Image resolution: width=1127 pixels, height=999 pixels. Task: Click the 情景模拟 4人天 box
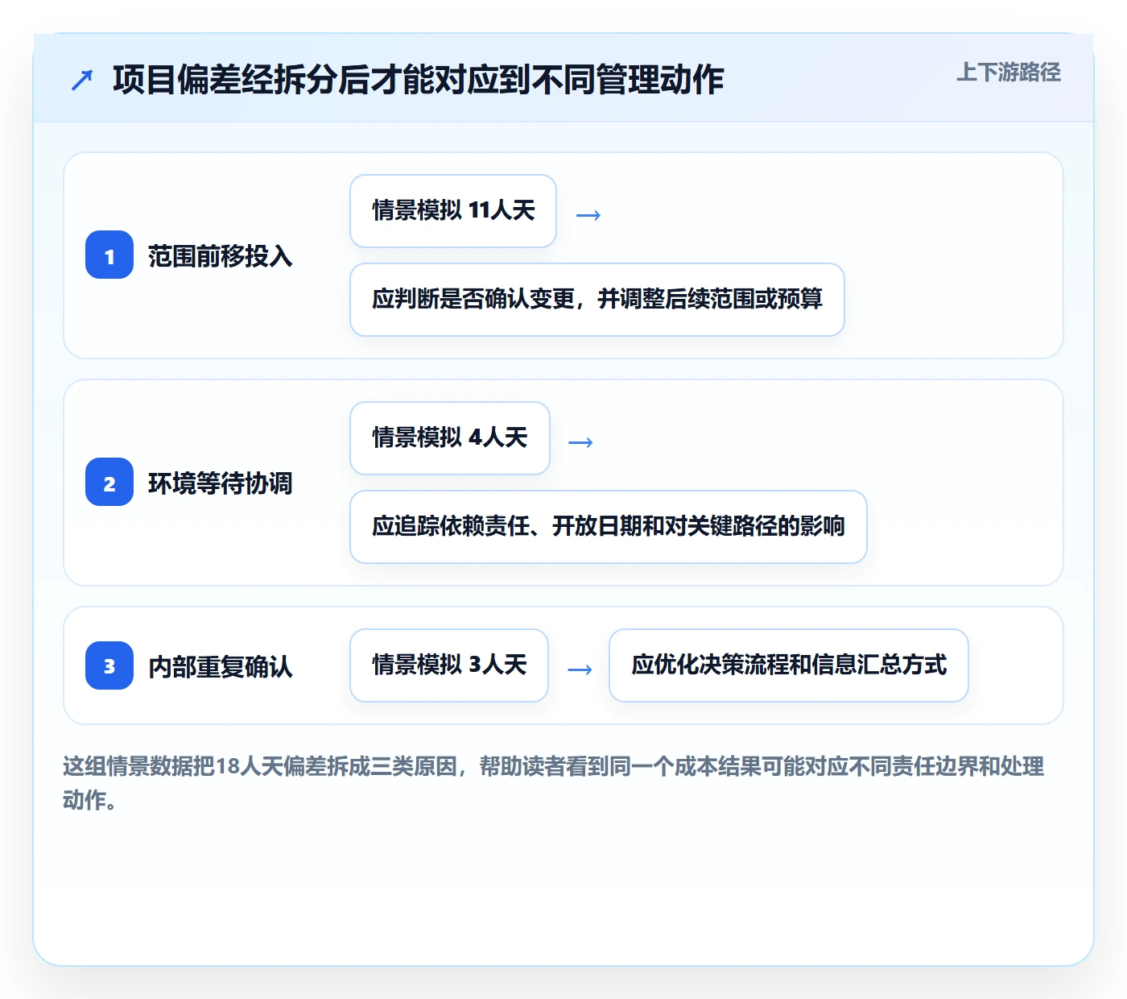pyautogui.click(x=450, y=438)
